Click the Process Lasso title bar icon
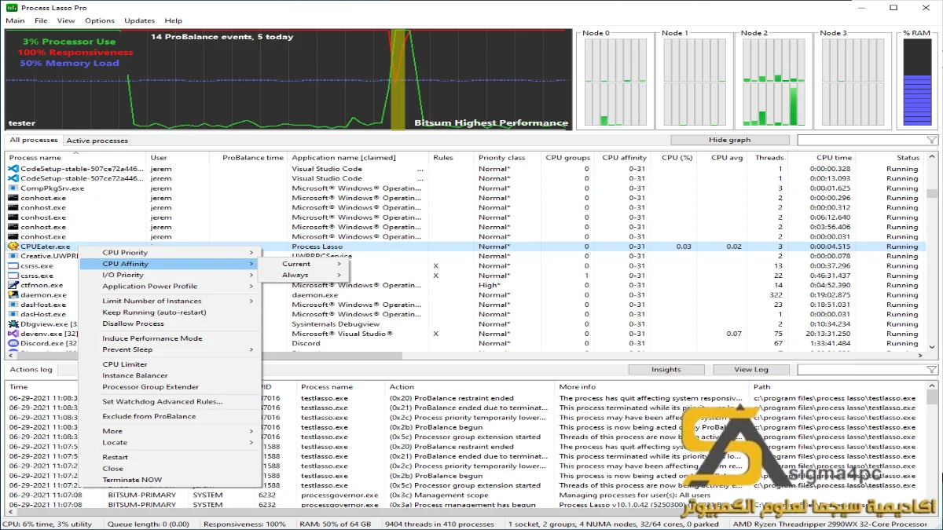The image size is (943, 530). pyautogui.click(x=10, y=7)
